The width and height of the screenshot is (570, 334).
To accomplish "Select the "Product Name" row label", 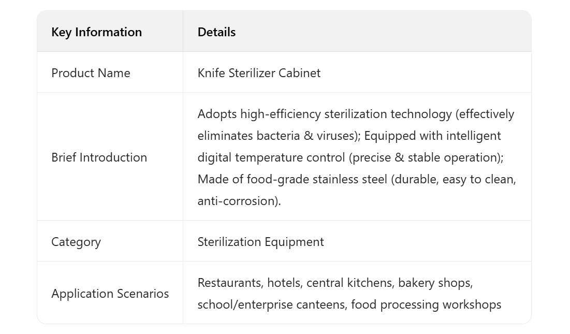I will click(91, 73).
